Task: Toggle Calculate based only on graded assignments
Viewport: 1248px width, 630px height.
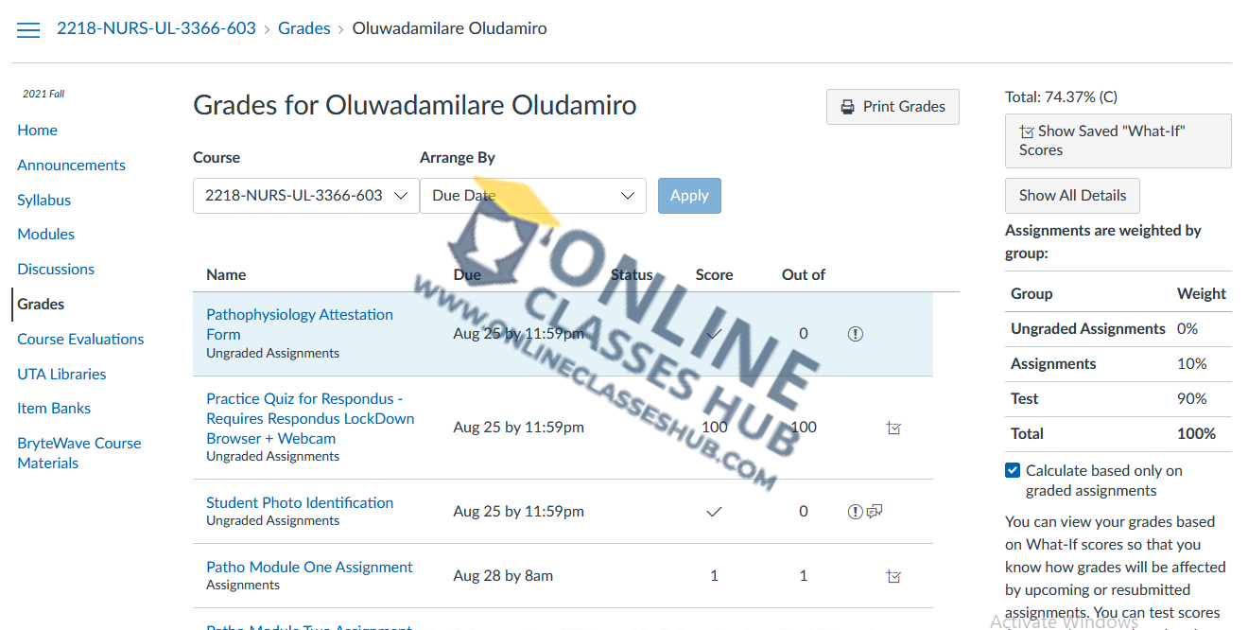Action: (x=1013, y=471)
